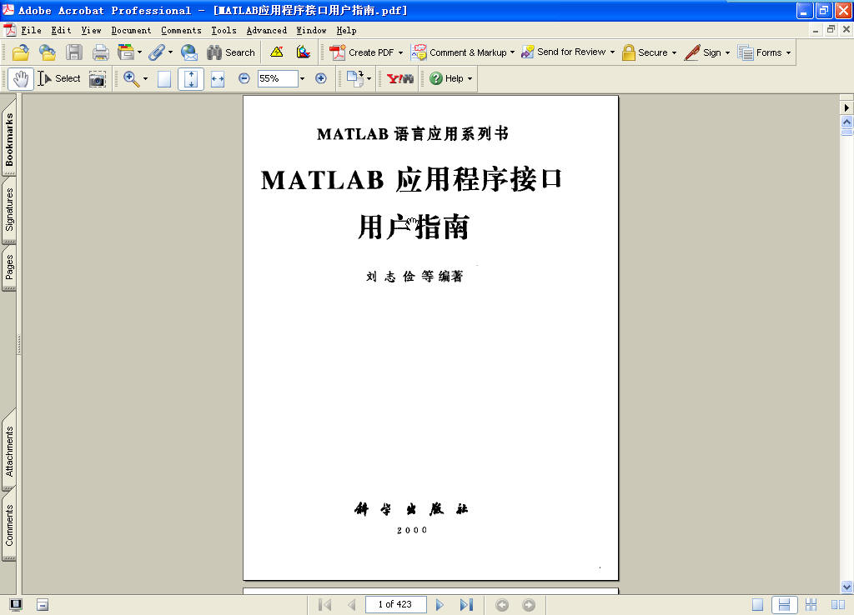Screen dimensions: 854x615
Task: Toggle Fit Page view button
Action: 191,79
